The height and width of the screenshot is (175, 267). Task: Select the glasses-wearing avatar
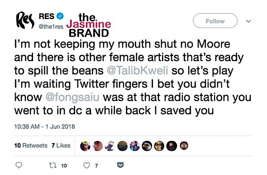[x=159, y=146]
